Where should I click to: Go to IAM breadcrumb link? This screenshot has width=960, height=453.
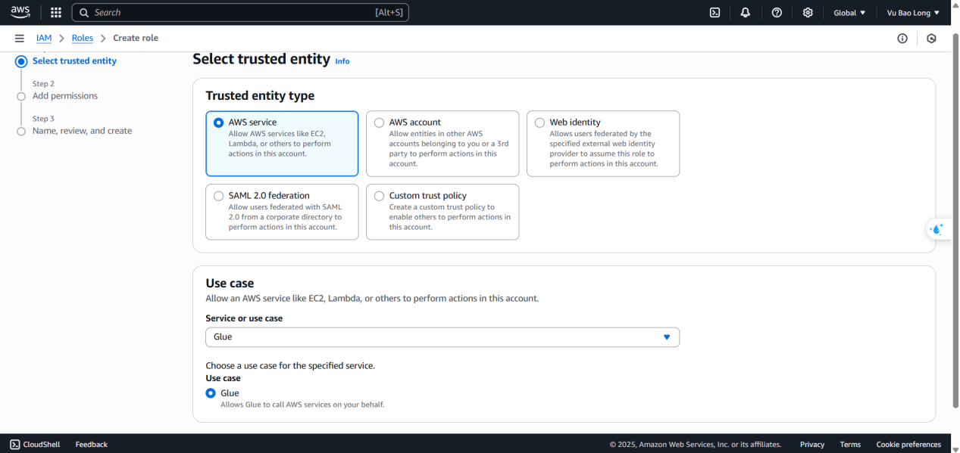click(x=44, y=38)
